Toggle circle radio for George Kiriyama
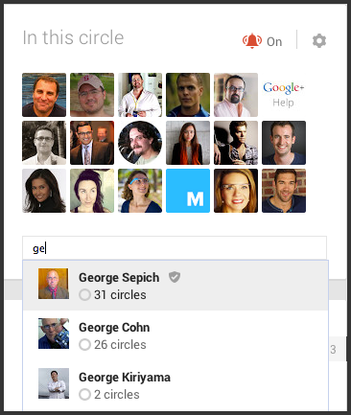This screenshot has height=415, width=351. (84, 394)
